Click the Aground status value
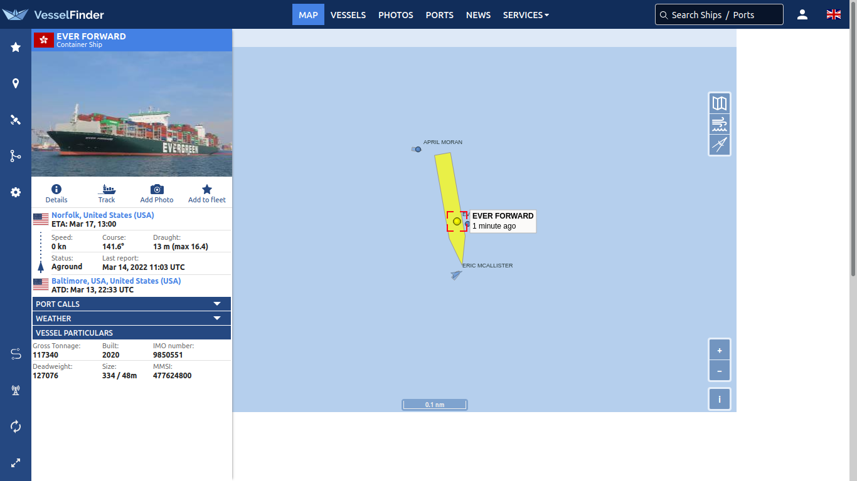The height and width of the screenshot is (481, 857). click(x=67, y=267)
